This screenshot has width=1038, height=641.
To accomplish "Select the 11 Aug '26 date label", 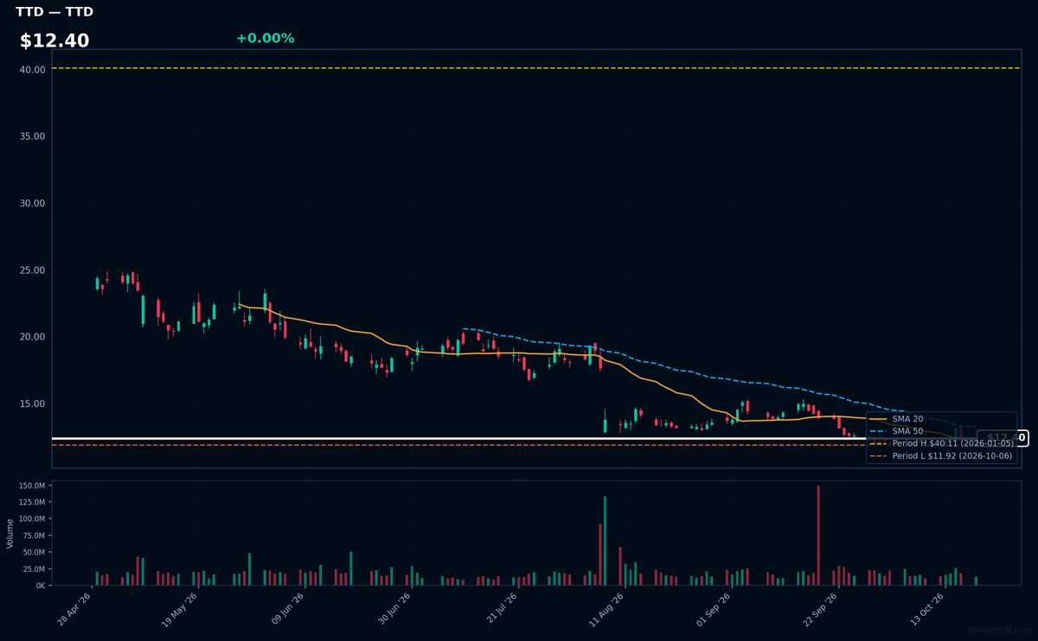I will 608,609.
